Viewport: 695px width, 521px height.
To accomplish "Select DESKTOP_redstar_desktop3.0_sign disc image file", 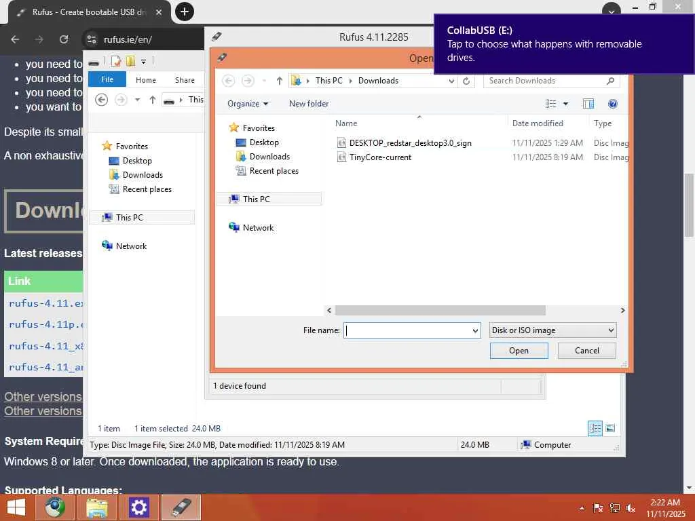I will tap(410, 142).
